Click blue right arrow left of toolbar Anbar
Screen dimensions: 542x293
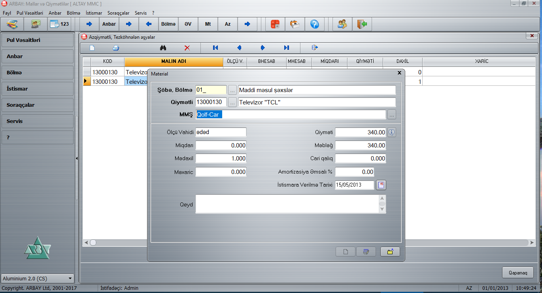point(89,24)
